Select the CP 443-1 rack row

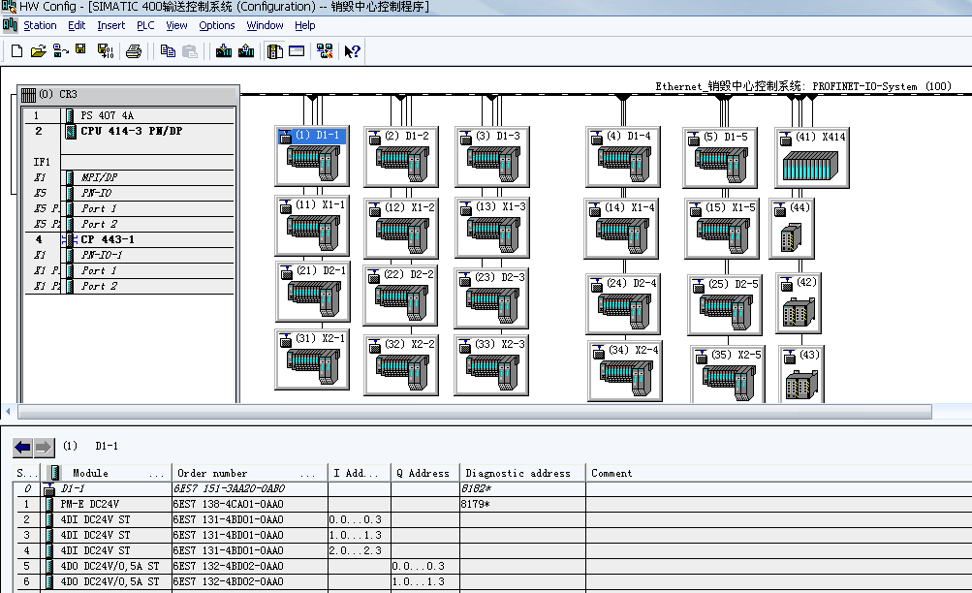click(129, 239)
